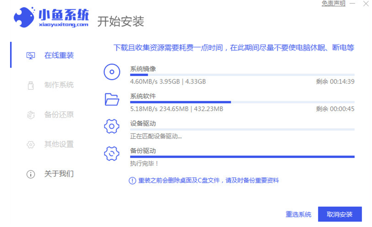This screenshot has height=227, width=372.
Task: Click the 设备驱动 gear icon
Action: 112,127
